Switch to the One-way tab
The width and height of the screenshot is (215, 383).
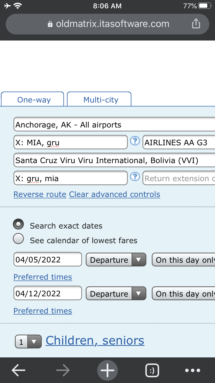(x=32, y=99)
